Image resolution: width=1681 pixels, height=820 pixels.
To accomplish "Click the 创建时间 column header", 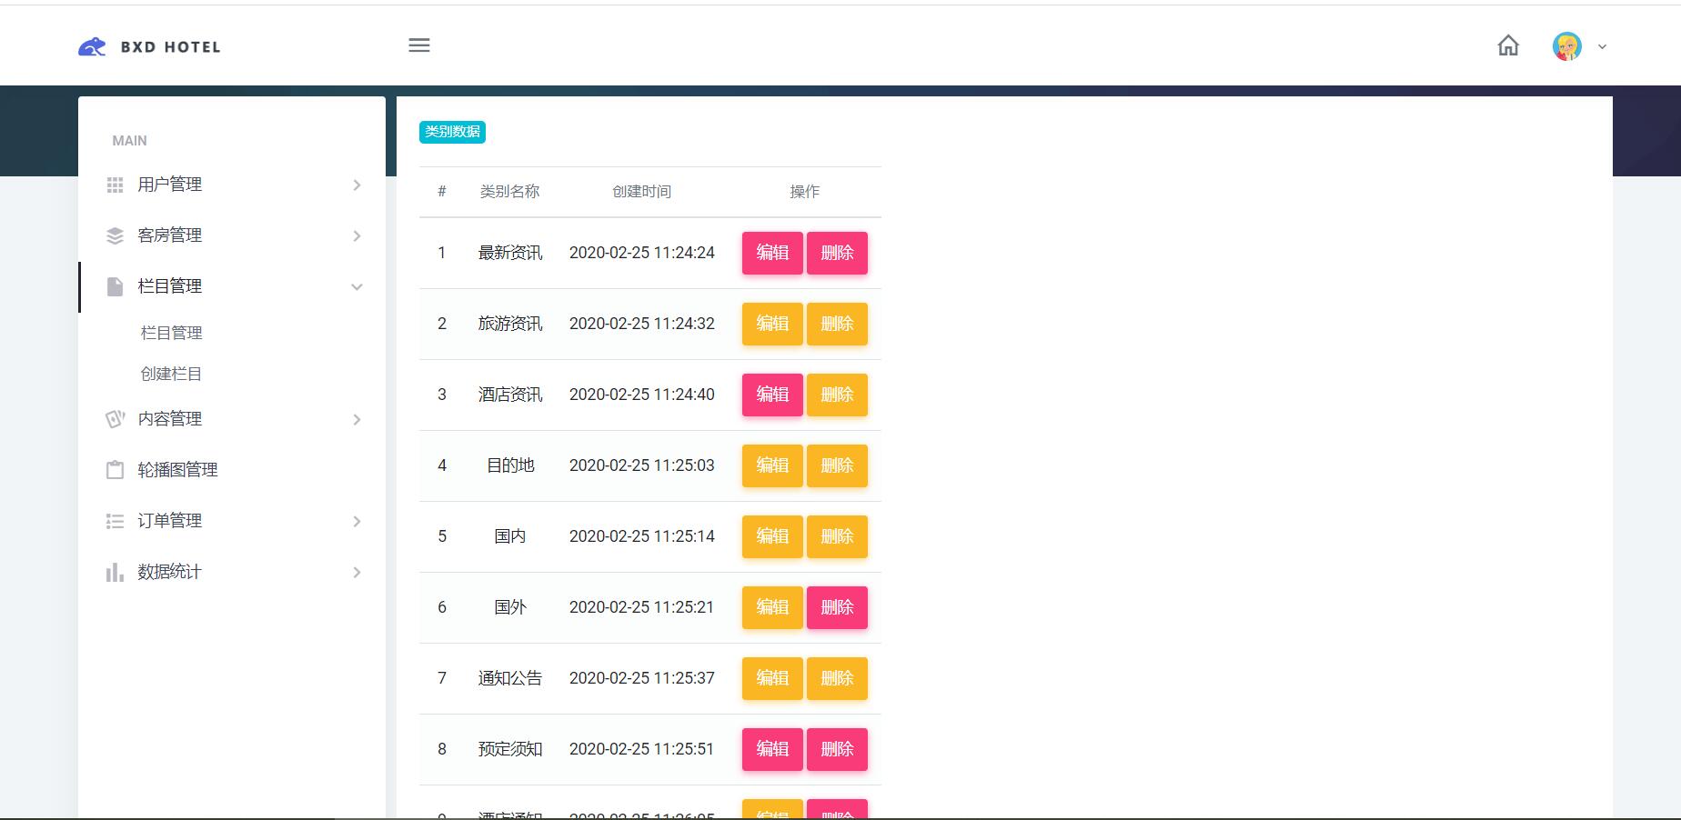I will [x=641, y=192].
